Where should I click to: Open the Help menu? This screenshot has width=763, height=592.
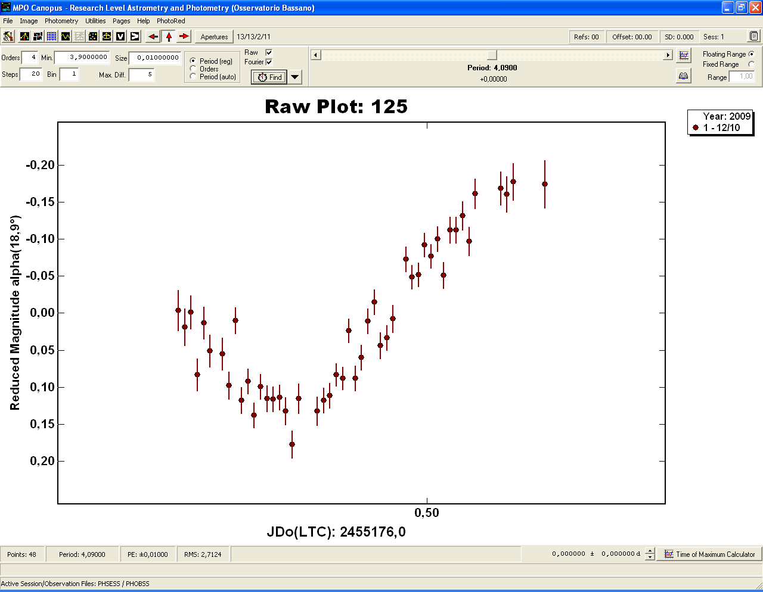[x=144, y=21]
